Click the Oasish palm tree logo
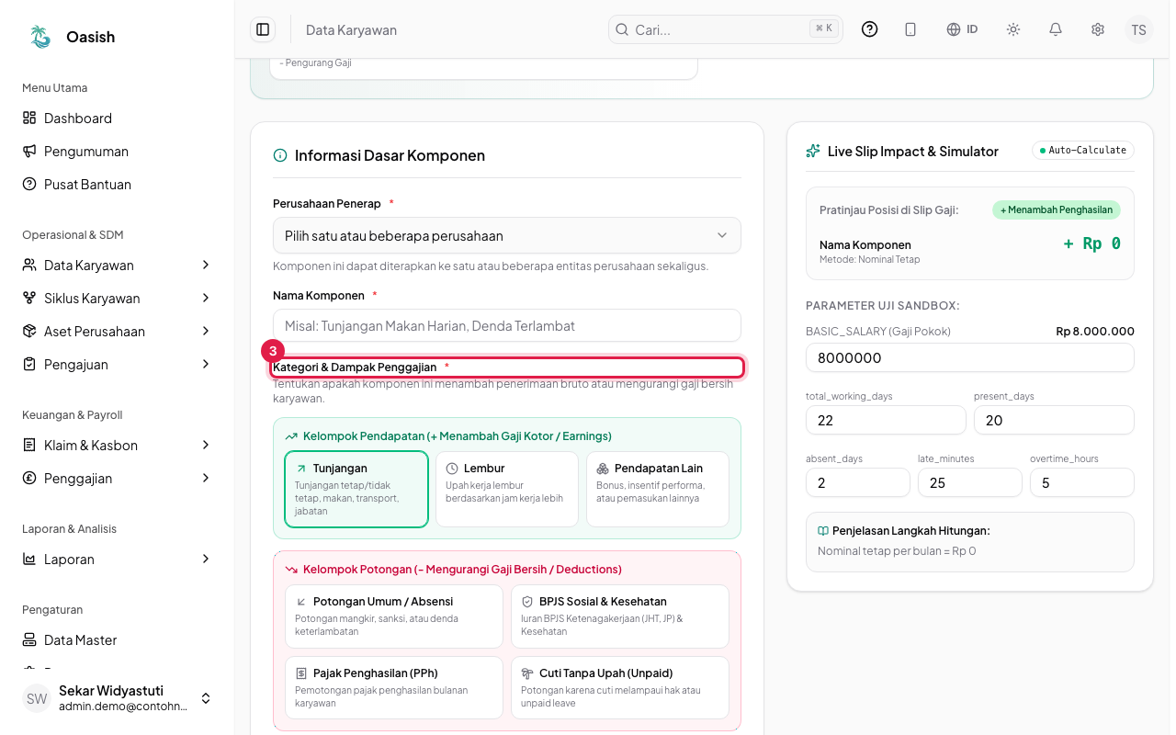The image size is (1176, 735). pos(40,37)
